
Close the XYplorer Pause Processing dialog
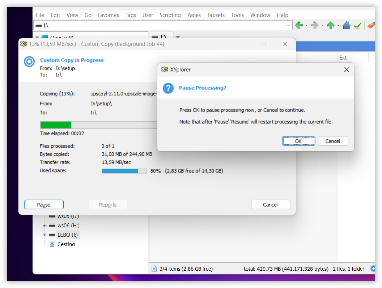click(x=347, y=70)
